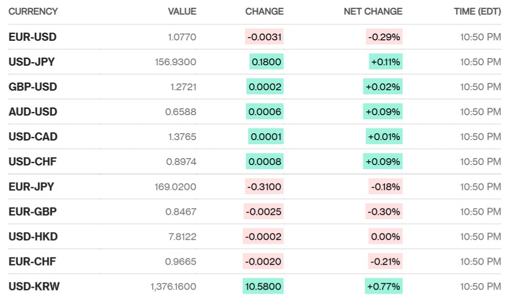Select the 10.5800 change value for USD-KRW
Screen dimensions: 511x296
[x=263, y=286]
